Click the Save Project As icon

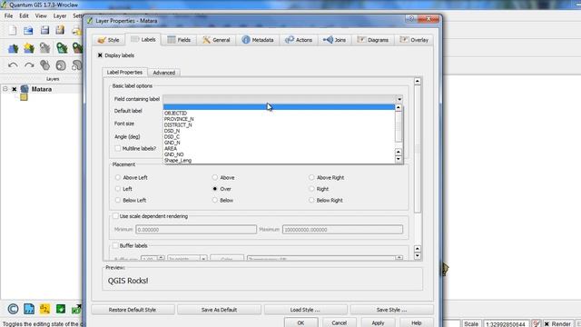pos(60,30)
